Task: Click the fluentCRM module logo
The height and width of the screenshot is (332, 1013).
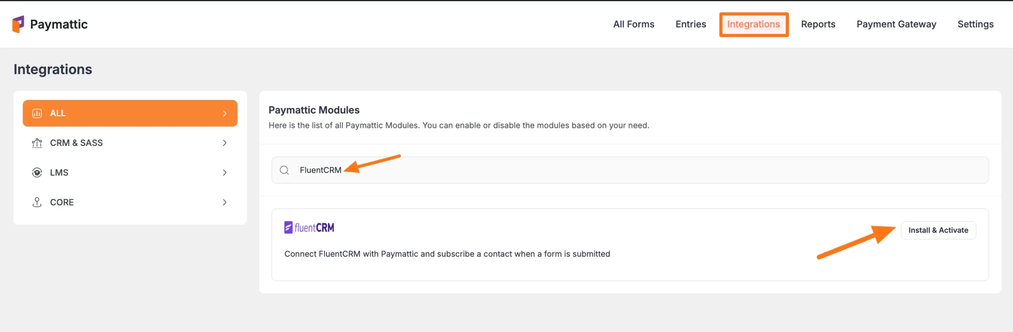Action: [x=309, y=227]
